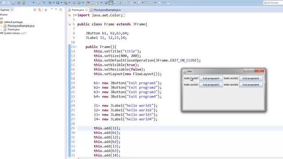This screenshot has height=159, width=283.
Task: Click the Open Task folder icon
Action: pyautogui.click(x=92, y=3)
